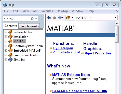Click the Control System Toolbox book icon
Viewport: 121px width, 94px height.
click(x=10, y=46)
